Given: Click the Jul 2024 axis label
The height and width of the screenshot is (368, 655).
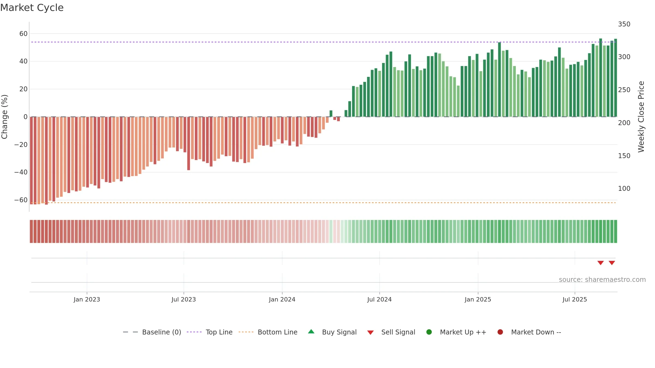Looking at the screenshot, I should [x=379, y=299].
